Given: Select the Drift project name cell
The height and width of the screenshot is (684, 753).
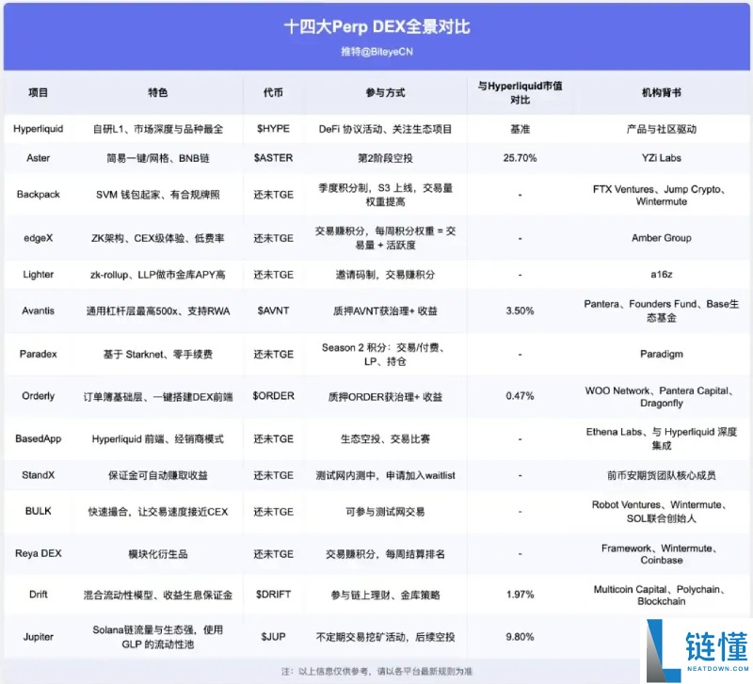Looking at the screenshot, I should click(38, 595).
